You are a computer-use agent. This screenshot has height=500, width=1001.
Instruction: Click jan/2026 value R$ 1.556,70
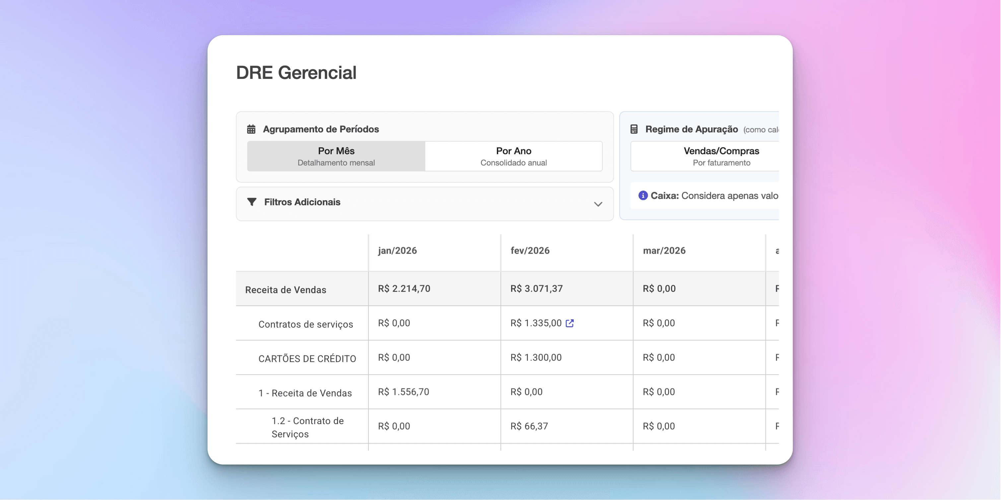point(403,392)
